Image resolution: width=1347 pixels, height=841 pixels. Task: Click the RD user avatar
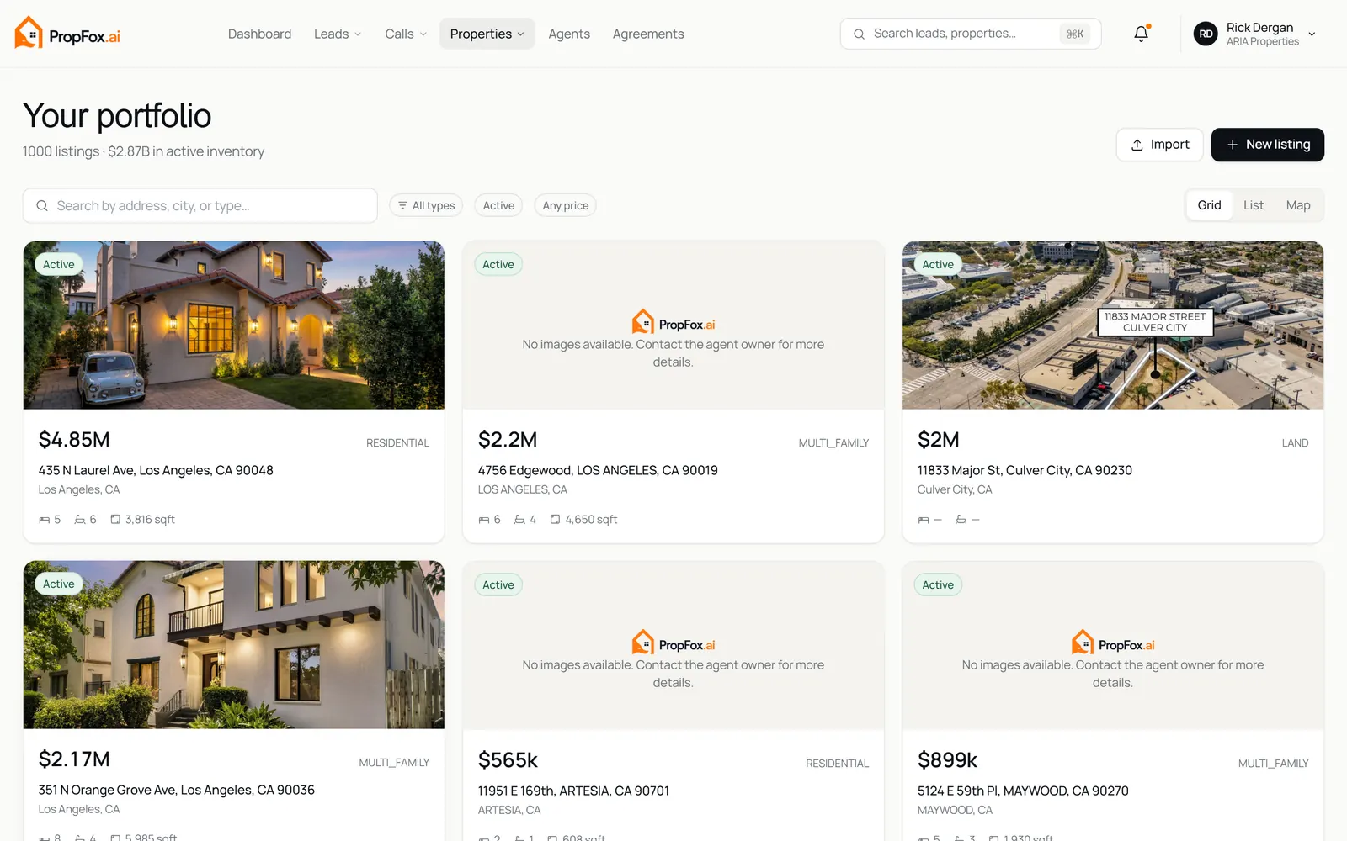(x=1206, y=34)
